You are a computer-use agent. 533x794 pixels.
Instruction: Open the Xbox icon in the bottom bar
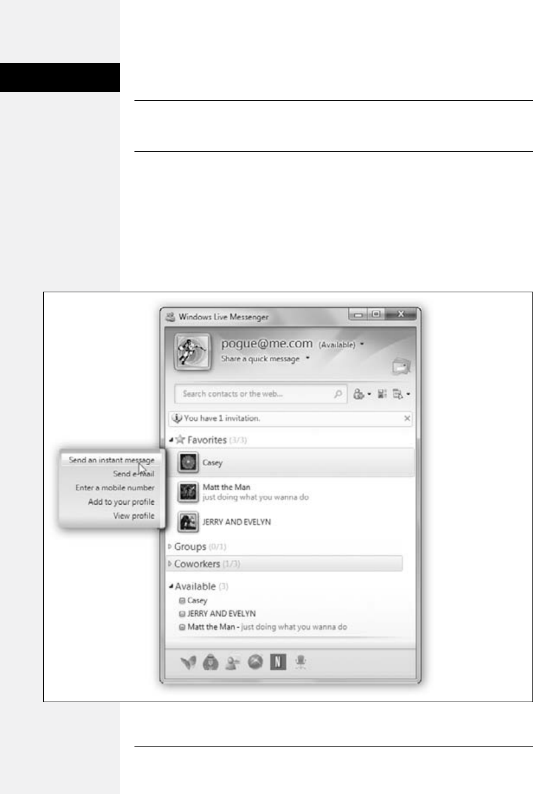click(254, 663)
